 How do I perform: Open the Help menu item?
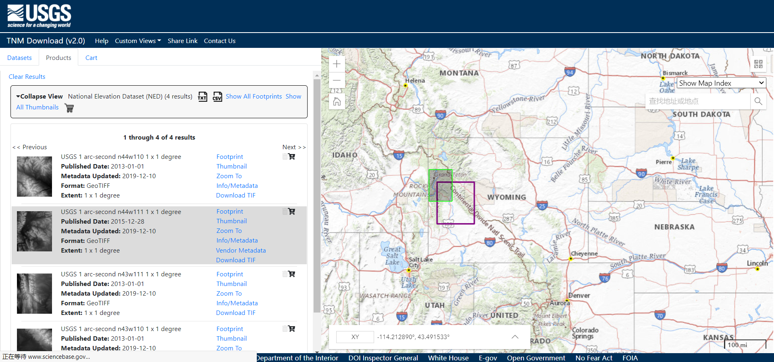coord(102,41)
